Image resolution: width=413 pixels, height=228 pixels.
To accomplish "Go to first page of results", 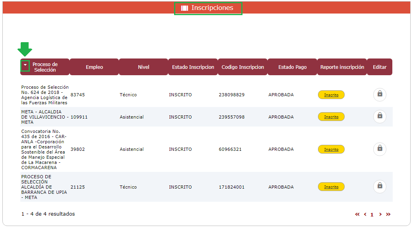I will click(357, 214).
